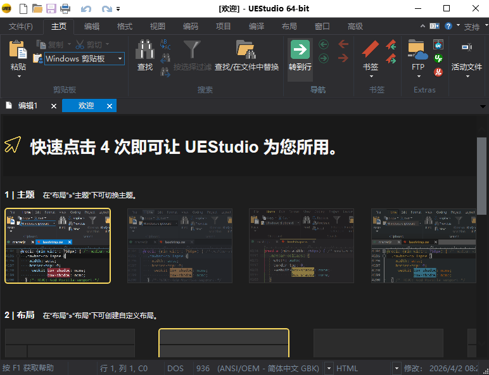Open the quick access toolbar customize arrow
489x375 pixels.
[x=118, y=9]
